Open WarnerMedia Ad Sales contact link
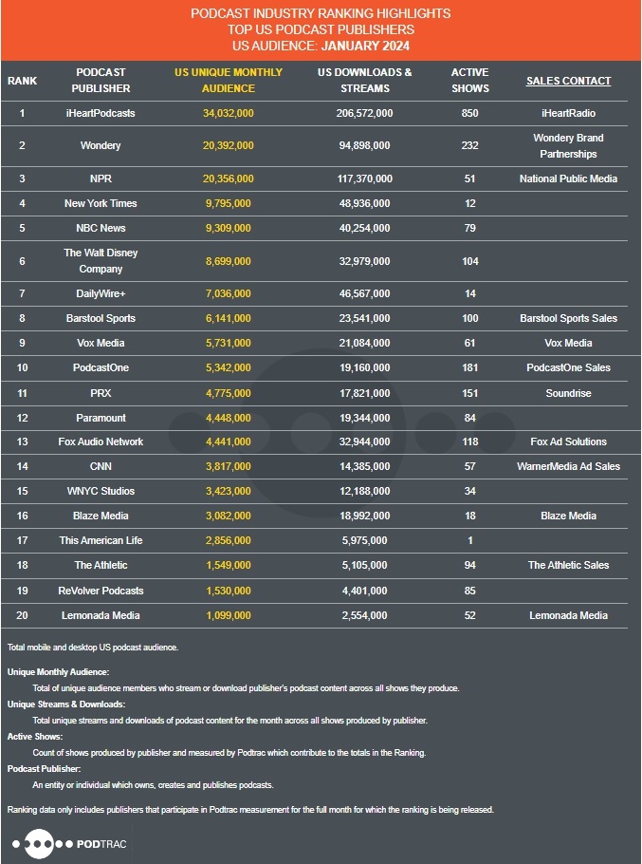 (x=568, y=466)
